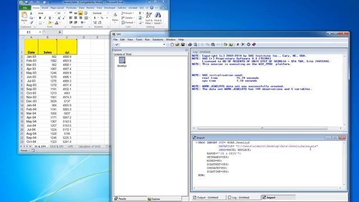Open the Solutions menu in SAS
Screen dimensions: 359x202
click(x=158, y=40)
